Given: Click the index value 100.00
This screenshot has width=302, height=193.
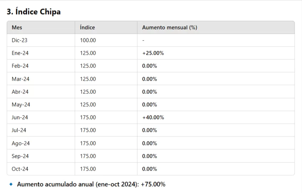Looking at the screenshot, I should [x=88, y=40].
